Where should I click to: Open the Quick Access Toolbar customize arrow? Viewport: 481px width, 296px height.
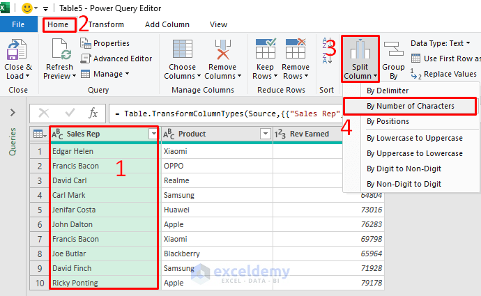coord(45,8)
